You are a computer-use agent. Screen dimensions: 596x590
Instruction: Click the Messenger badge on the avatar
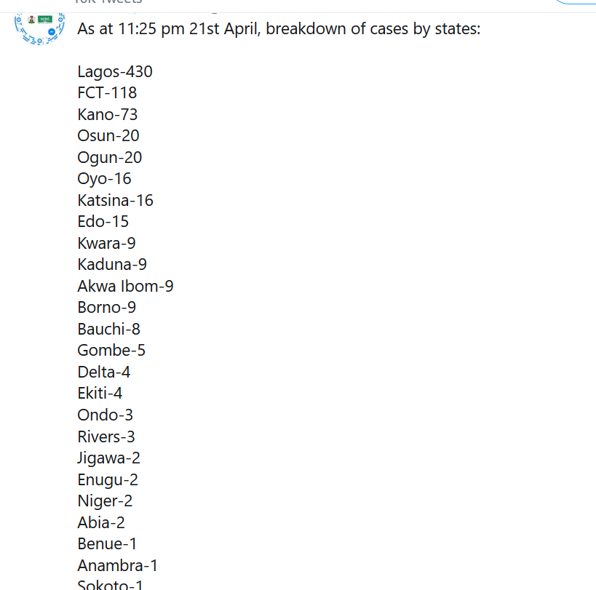[52, 32]
